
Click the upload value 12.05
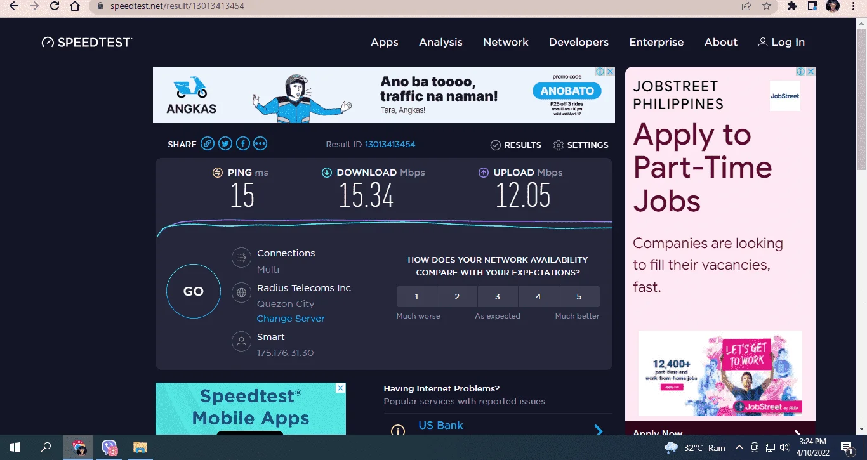click(523, 195)
